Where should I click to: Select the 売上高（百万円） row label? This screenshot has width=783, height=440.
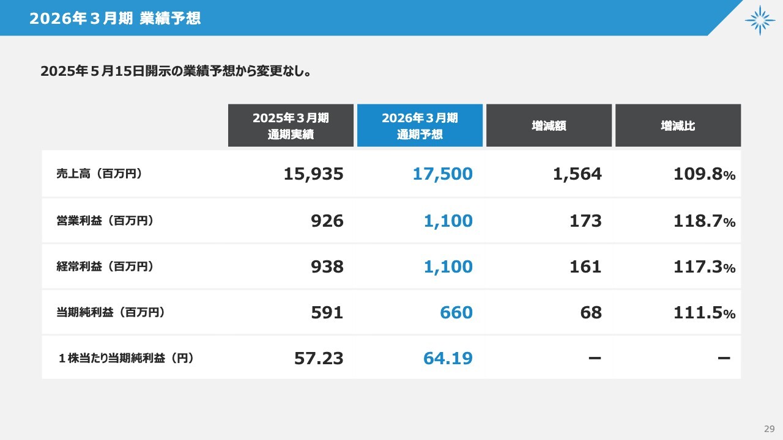[x=99, y=174]
